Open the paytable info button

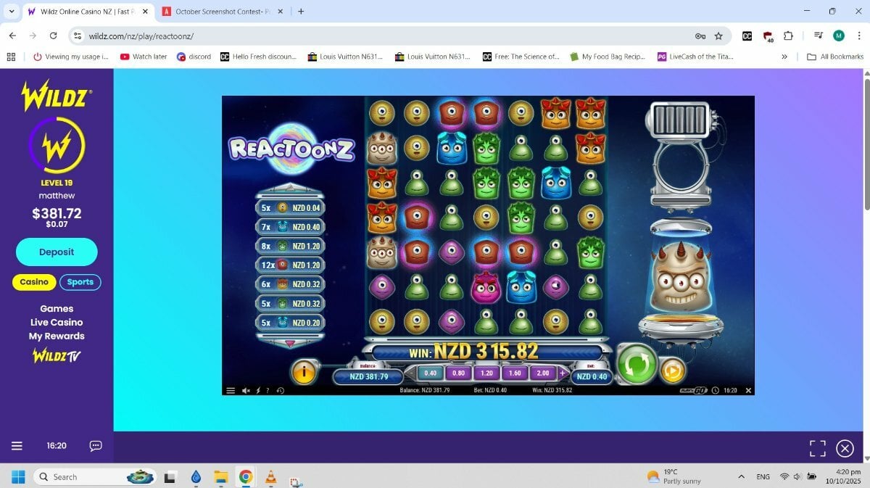point(304,372)
